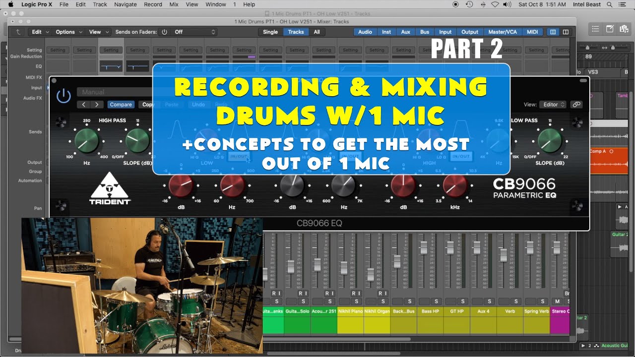Viewport: 635px width, 357px height.
Task: Go to previous plugin preset arrow
Action: tap(84, 105)
